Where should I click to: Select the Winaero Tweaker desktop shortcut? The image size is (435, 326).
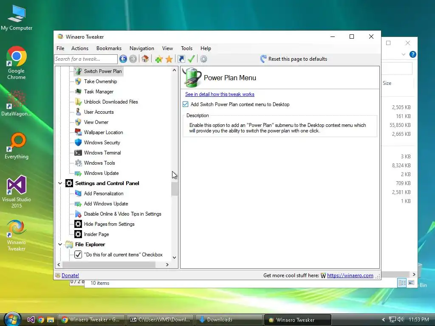click(17, 235)
